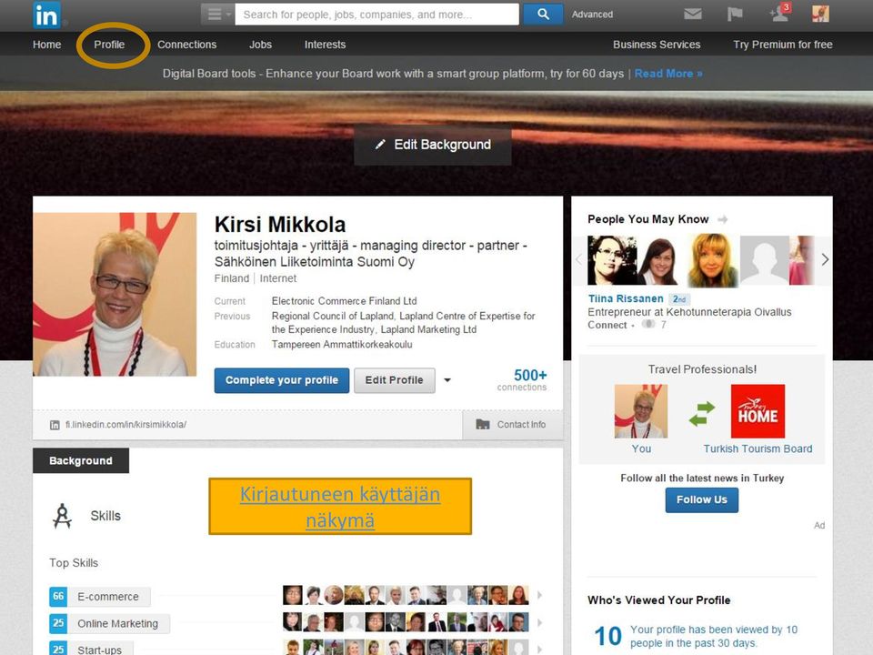Open the 10 profile views number

coord(607,636)
